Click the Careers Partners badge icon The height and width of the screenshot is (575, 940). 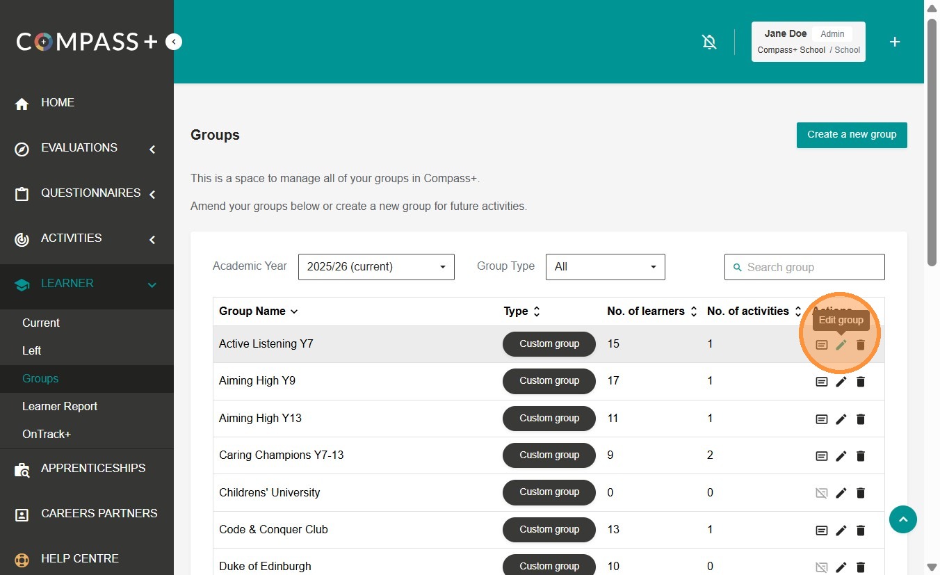(22, 515)
